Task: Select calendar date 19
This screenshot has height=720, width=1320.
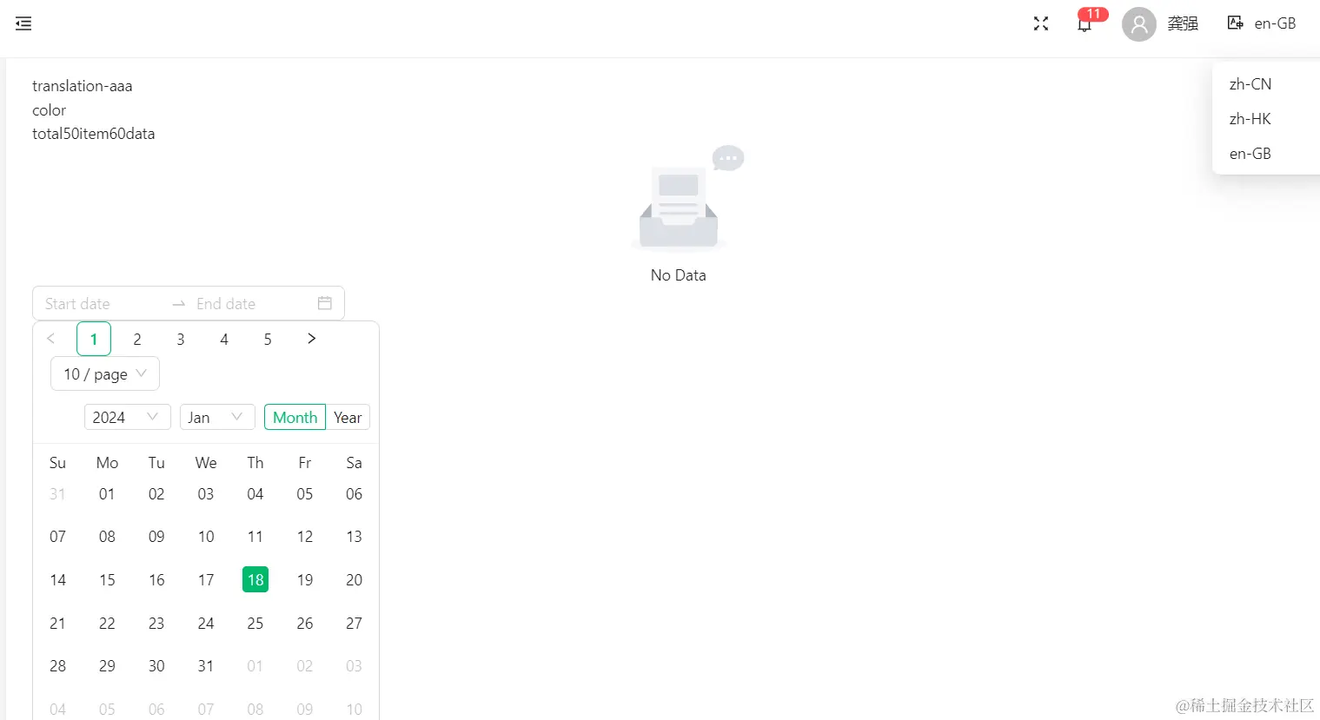Action: (x=305, y=579)
